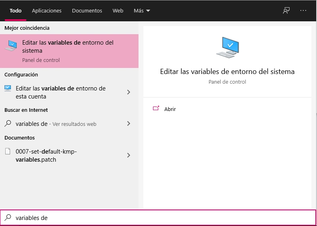Select web search result variables de
The width and height of the screenshot is (317, 226).
coord(69,124)
